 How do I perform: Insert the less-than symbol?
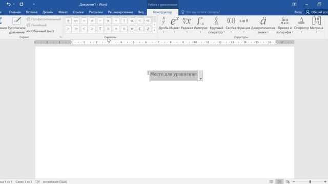(140, 21)
